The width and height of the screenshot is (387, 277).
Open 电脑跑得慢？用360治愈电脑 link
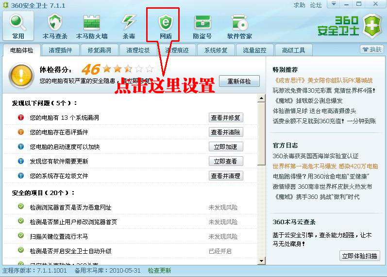[x=321, y=176]
